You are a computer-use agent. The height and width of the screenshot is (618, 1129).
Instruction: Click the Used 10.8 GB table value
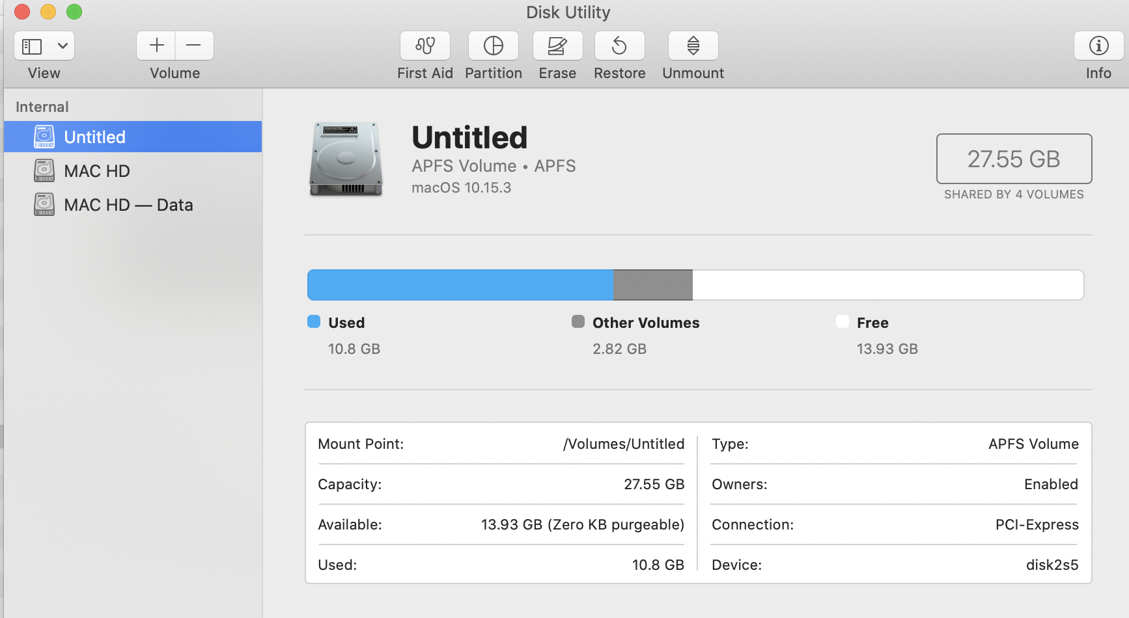tap(658, 565)
